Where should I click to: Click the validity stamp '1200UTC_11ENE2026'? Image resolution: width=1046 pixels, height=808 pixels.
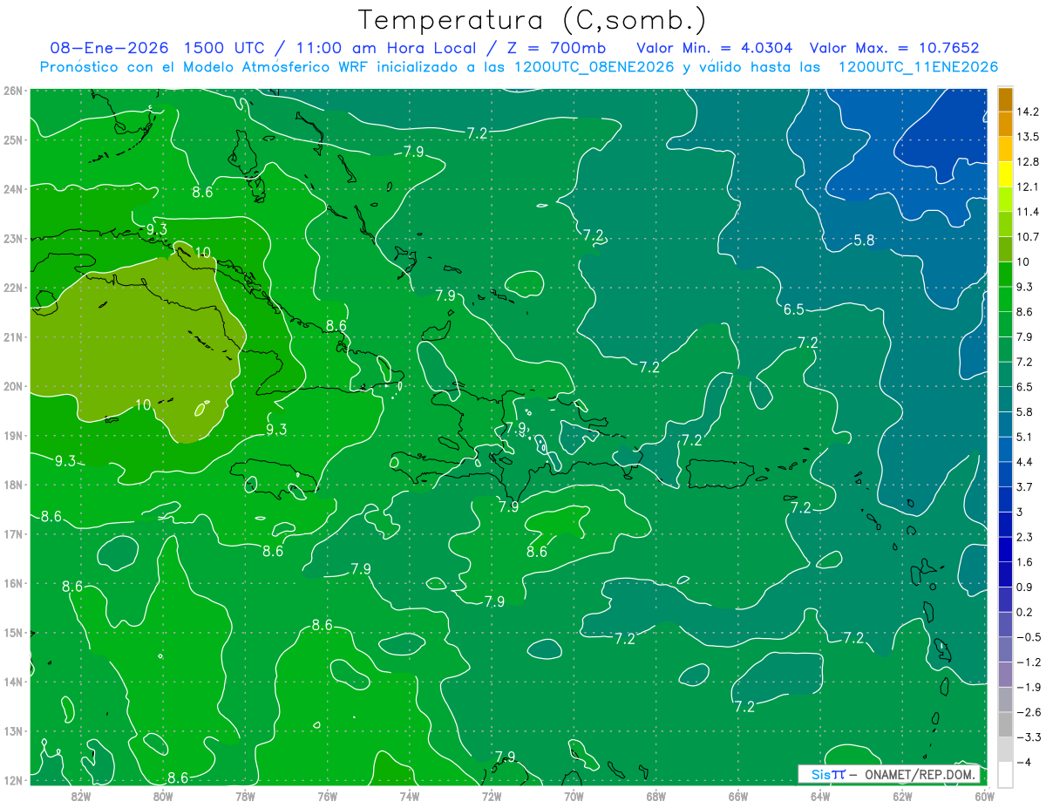(x=918, y=67)
